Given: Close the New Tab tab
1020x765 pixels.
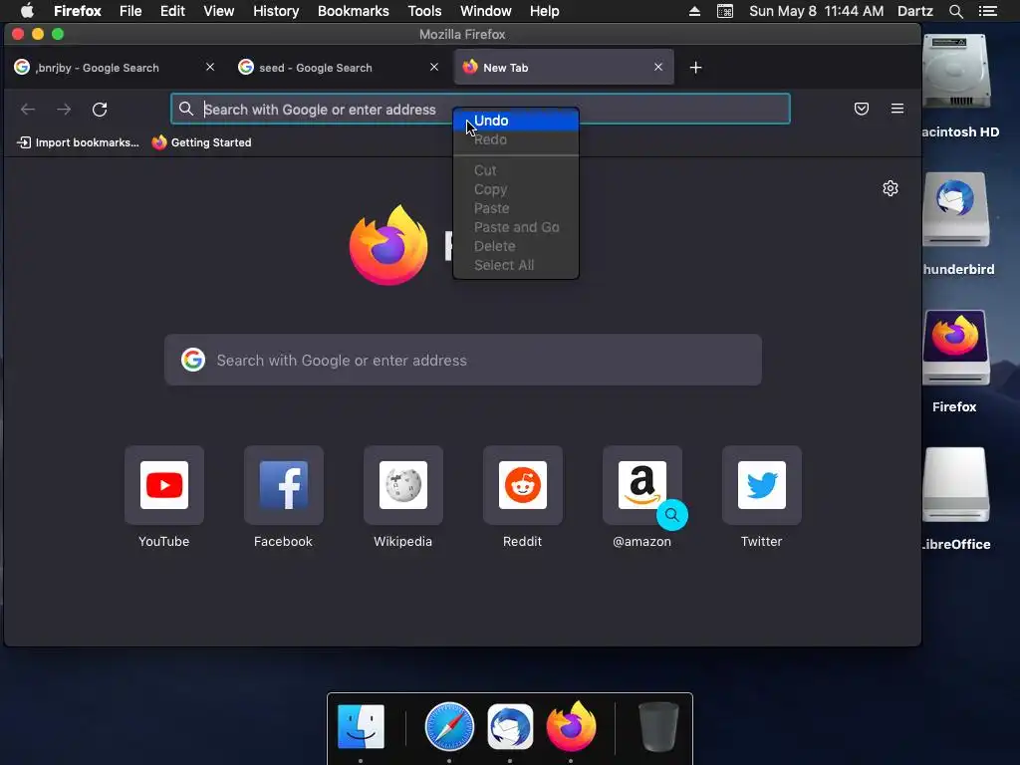Looking at the screenshot, I should pos(658,67).
